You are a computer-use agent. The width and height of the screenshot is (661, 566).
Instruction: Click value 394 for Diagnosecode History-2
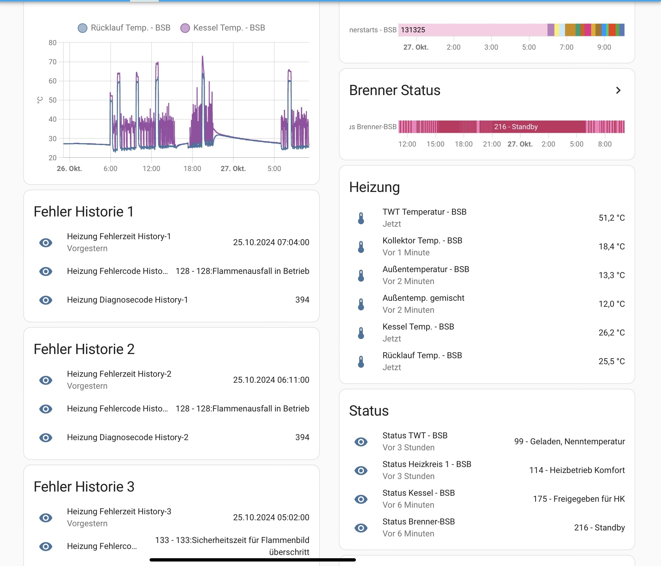click(x=302, y=437)
